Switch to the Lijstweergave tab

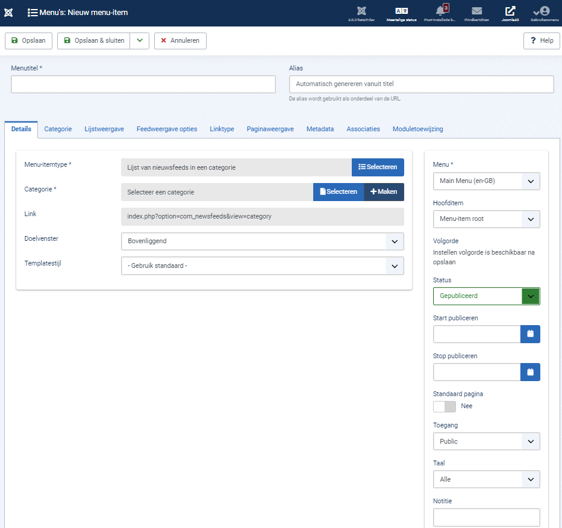click(104, 129)
